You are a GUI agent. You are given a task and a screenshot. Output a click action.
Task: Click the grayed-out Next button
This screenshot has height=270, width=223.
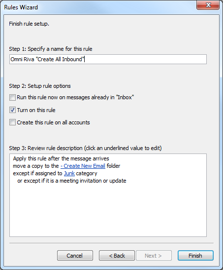(154, 256)
